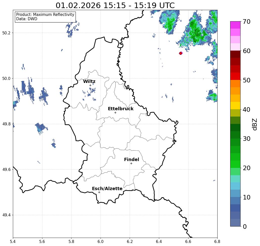
Task: Click the longitude tick label 6.6
Action: (188, 241)
